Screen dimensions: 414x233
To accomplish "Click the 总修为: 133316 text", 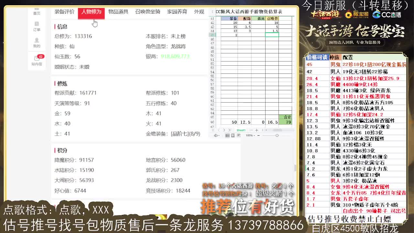I will click(73, 36).
